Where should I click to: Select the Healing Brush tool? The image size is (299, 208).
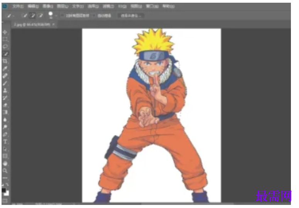5,76
